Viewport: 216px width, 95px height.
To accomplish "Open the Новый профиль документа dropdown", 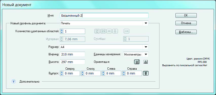I will tap(104, 23).
